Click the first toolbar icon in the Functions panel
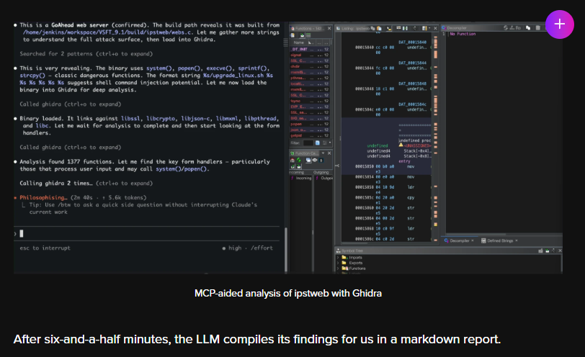Image resolution: width=585 pixels, height=357 pixels. click(x=292, y=35)
